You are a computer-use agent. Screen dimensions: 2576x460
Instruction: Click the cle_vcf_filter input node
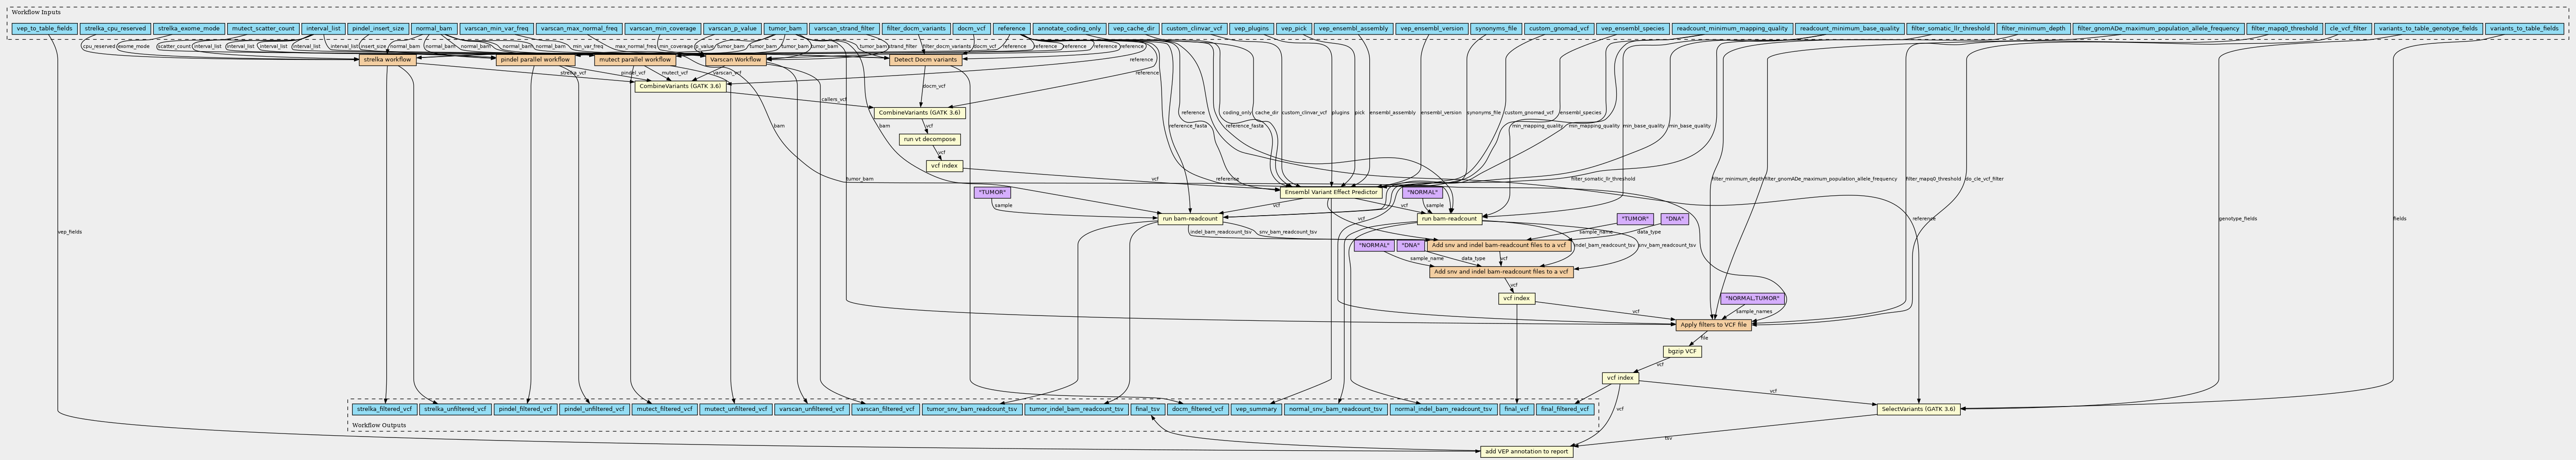tap(2347, 29)
